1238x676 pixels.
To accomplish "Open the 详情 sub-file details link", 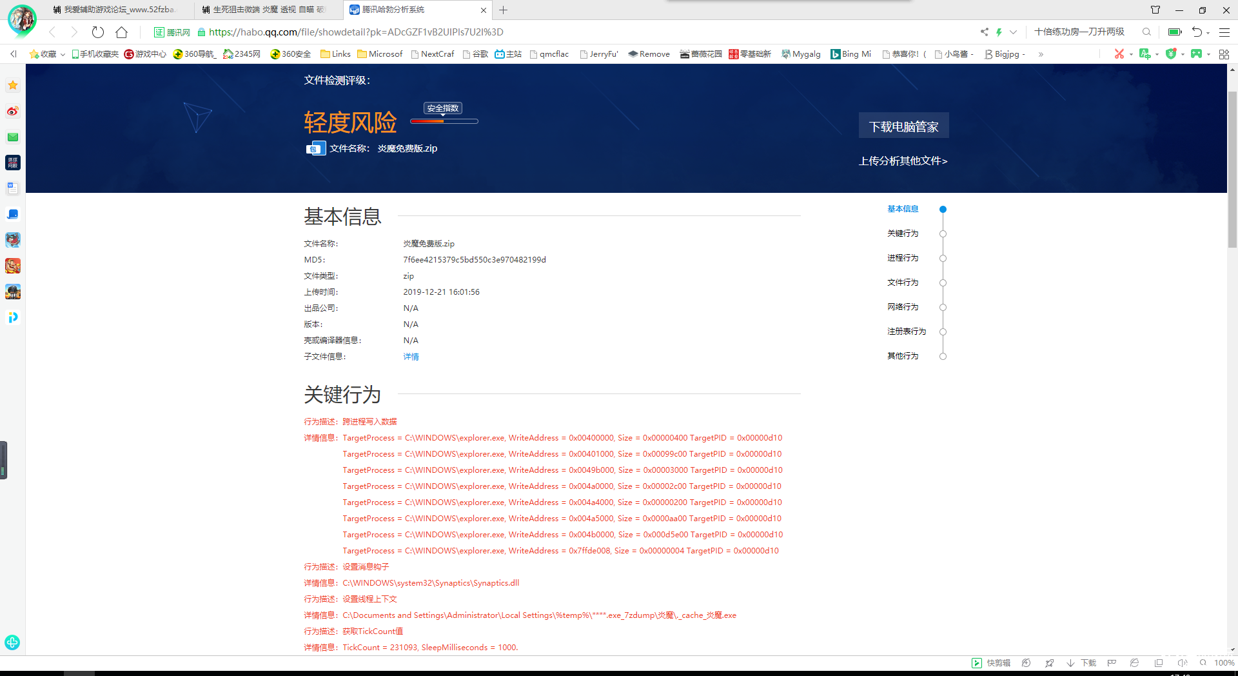I will tap(411, 357).
